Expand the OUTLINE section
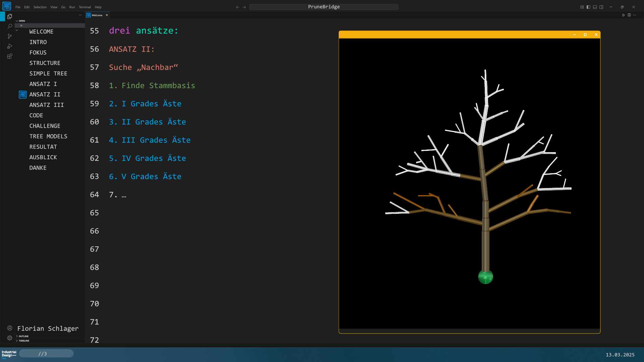This screenshot has height=362, width=644. click(23, 336)
